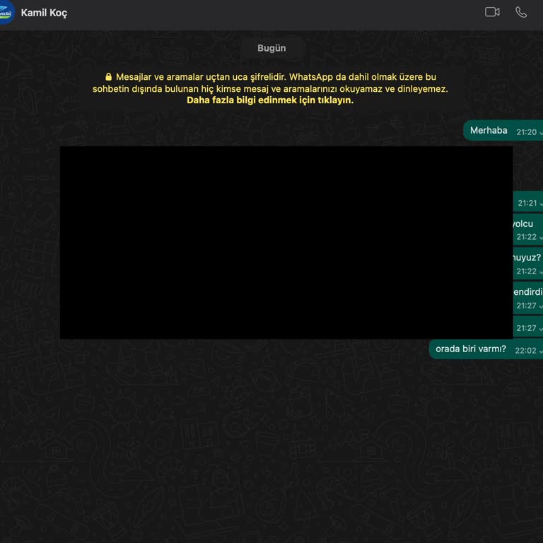Select the 'orada biri varmı?' message
This screenshot has height=543, width=543.
tap(486, 349)
